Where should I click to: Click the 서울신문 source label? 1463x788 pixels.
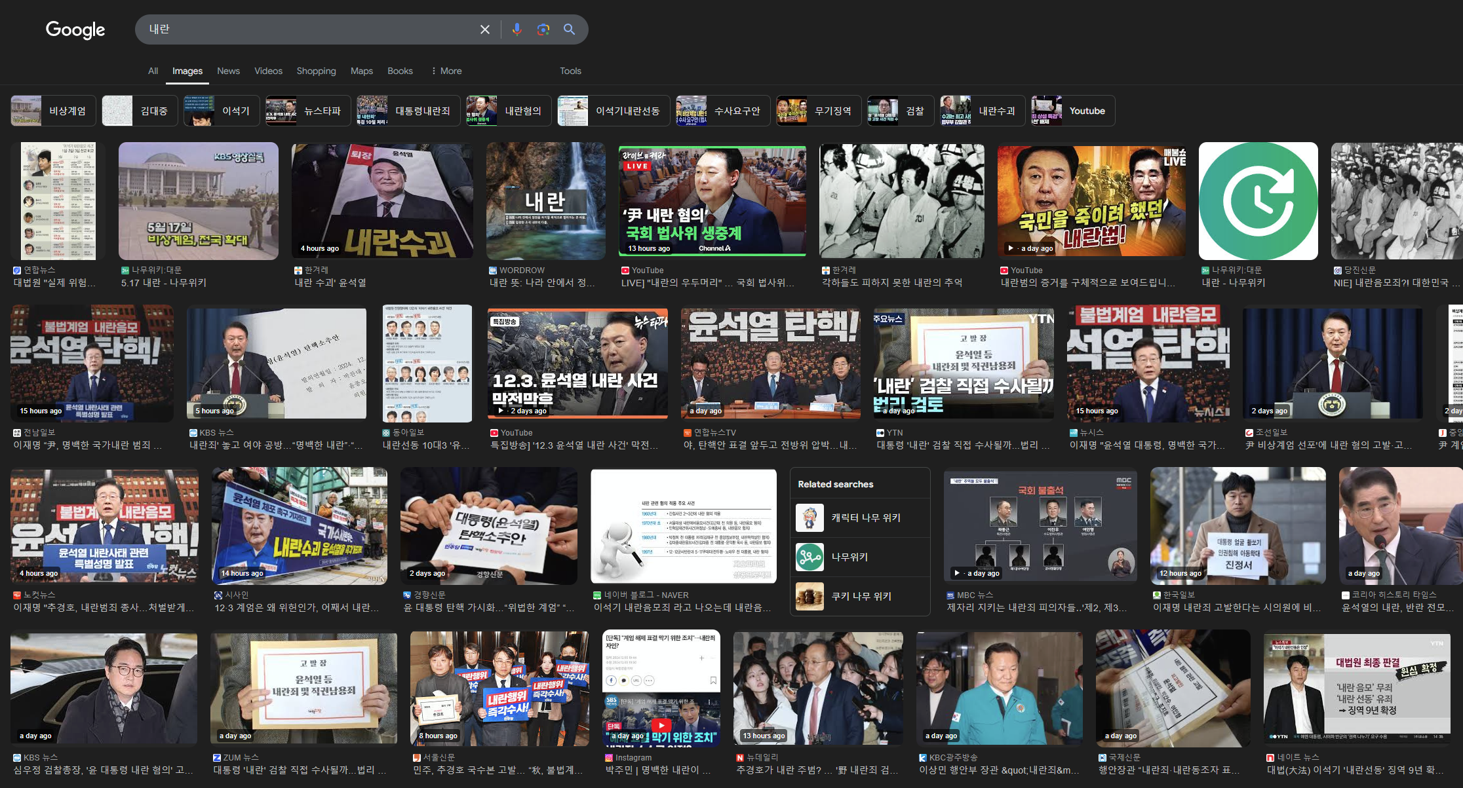coord(439,757)
